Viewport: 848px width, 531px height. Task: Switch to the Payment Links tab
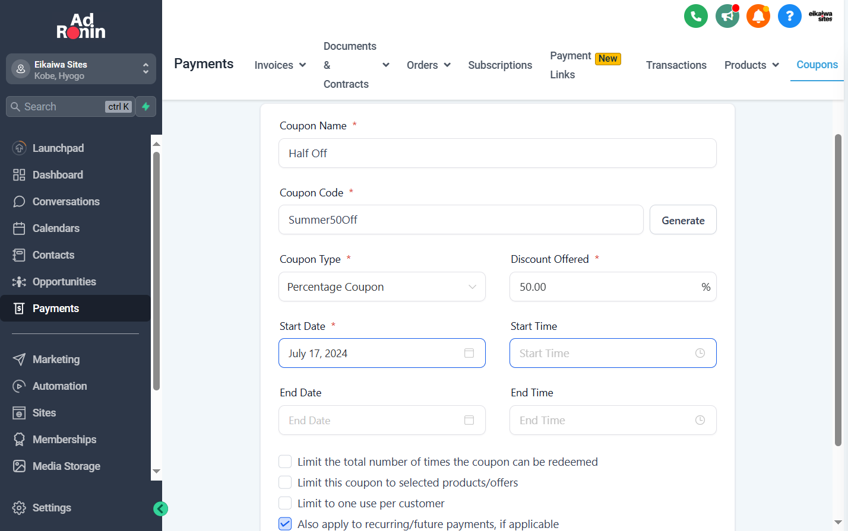coord(586,65)
